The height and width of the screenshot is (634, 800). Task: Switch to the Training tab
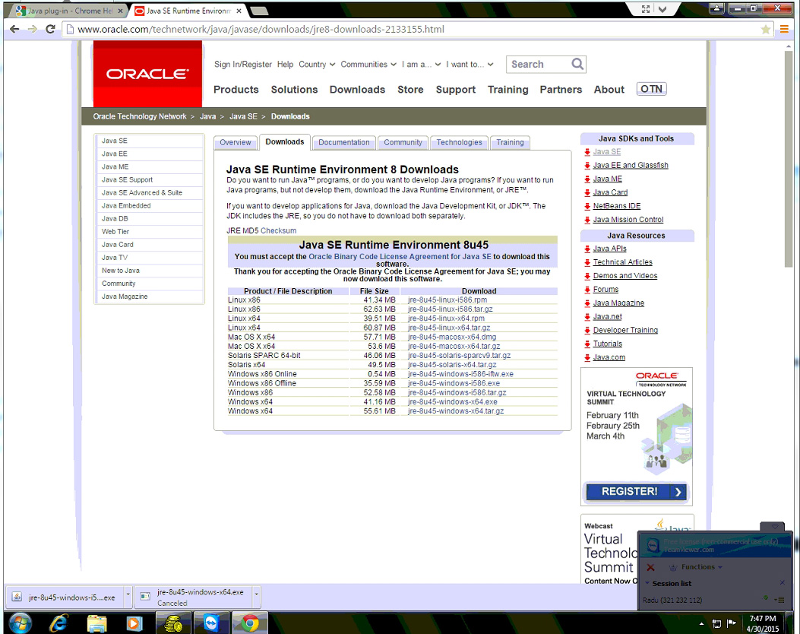point(511,142)
